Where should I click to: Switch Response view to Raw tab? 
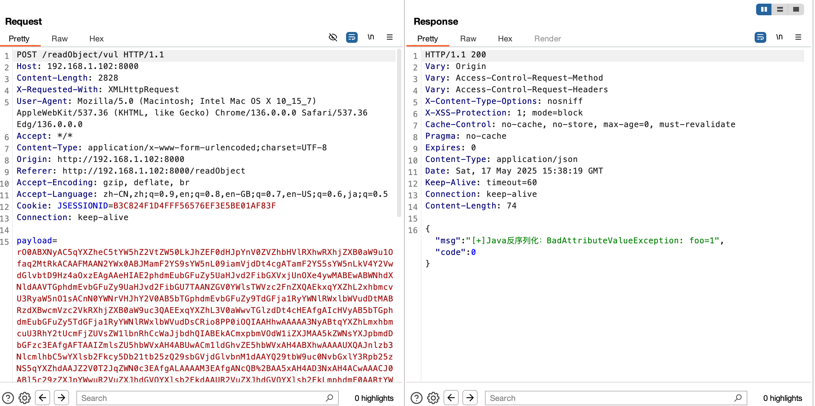pyautogui.click(x=468, y=38)
